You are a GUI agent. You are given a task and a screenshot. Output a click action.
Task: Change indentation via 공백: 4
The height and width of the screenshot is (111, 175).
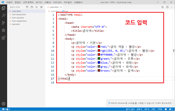pyautogui.click(x=139, y=109)
